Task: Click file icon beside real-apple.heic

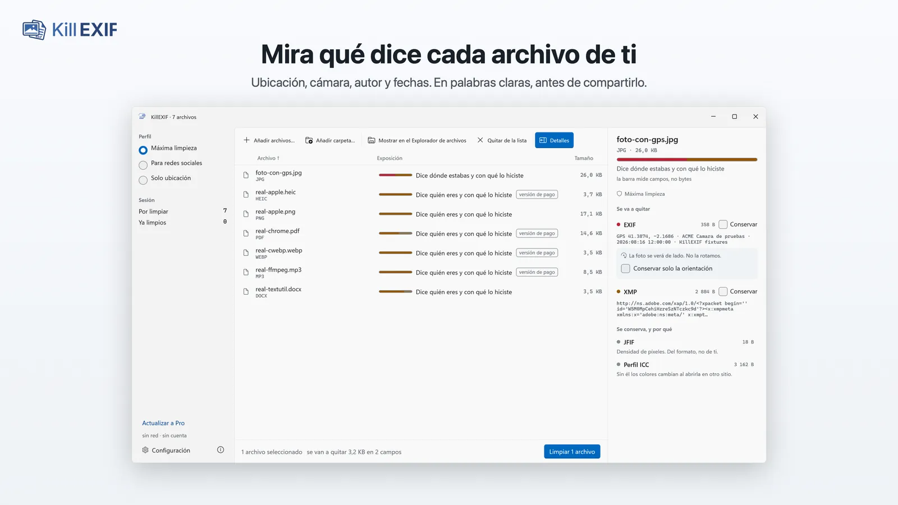Action: [x=246, y=195]
